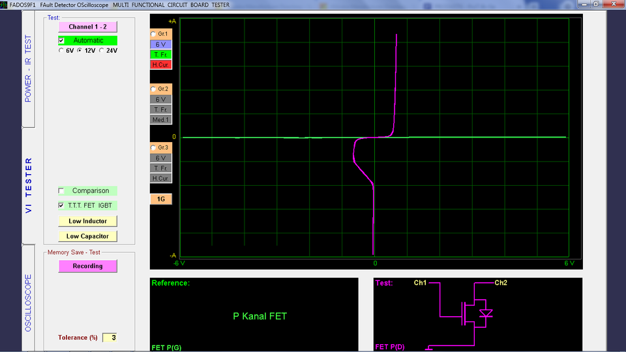The image size is (626, 352).
Task: Start Recording in Memory Save section
Action: click(x=87, y=266)
